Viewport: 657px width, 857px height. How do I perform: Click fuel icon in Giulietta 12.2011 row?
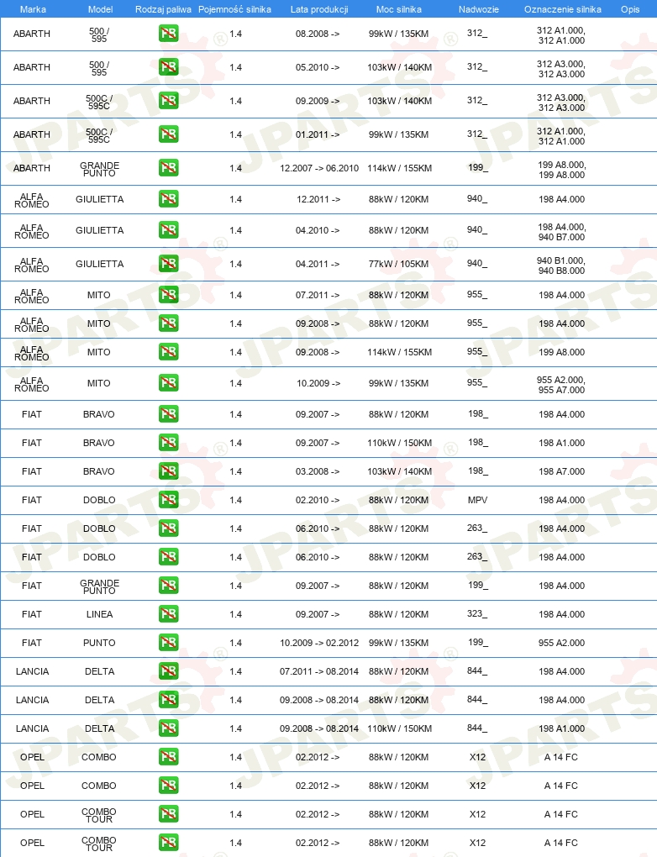tap(169, 199)
